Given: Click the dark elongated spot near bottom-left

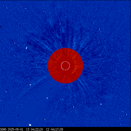Looking at the screenshot, I should [x=18, y=115].
